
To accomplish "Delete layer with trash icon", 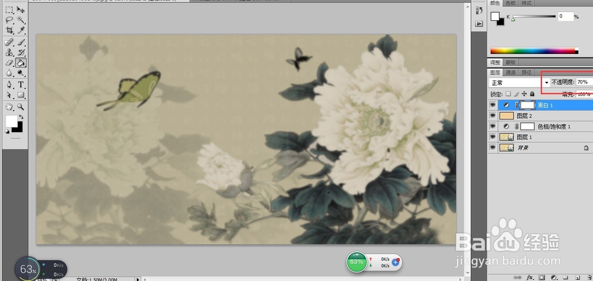I will pyautogui.click(x=588, y=277).
